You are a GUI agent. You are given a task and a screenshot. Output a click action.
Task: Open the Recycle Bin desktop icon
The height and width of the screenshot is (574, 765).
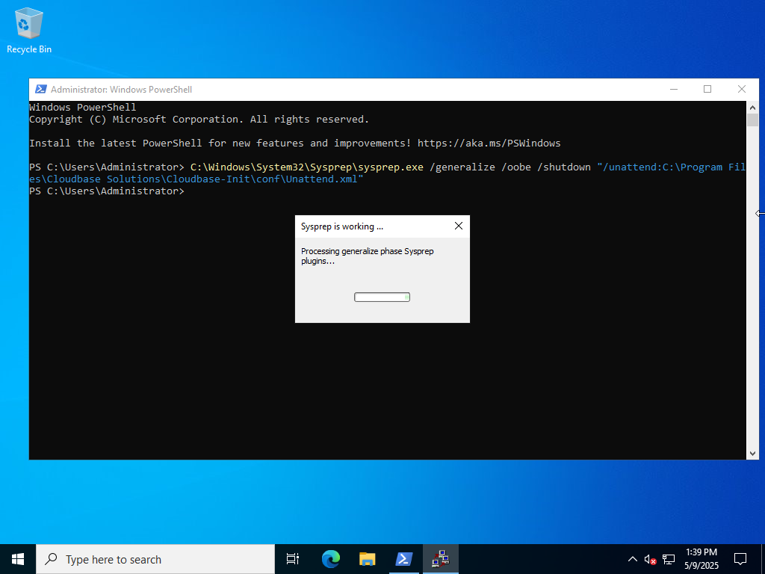(29, 30)
